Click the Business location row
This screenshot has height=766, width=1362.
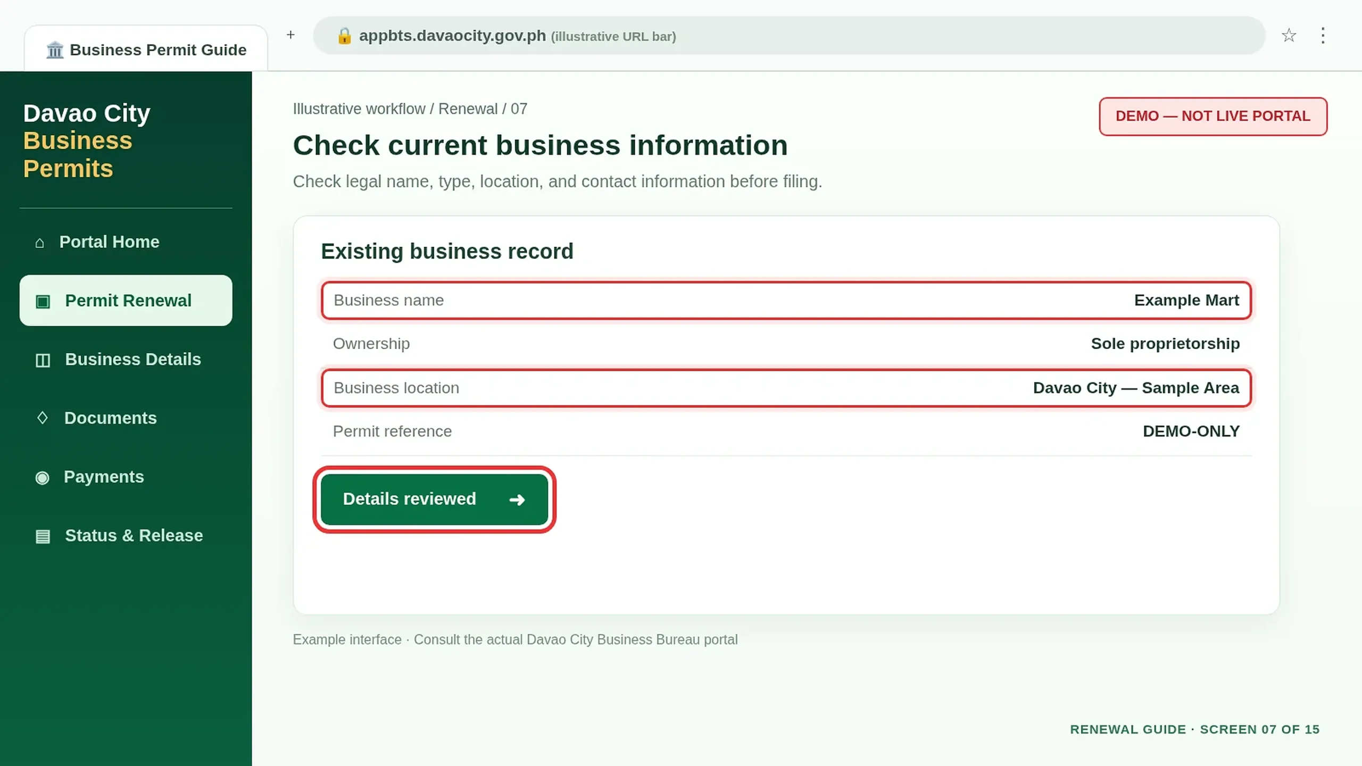point(786,388)
